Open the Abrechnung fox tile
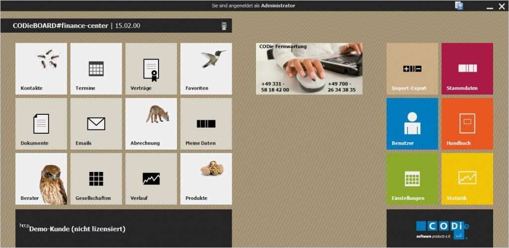The height and width of the screenshot is (248, 509). point(151,124)
